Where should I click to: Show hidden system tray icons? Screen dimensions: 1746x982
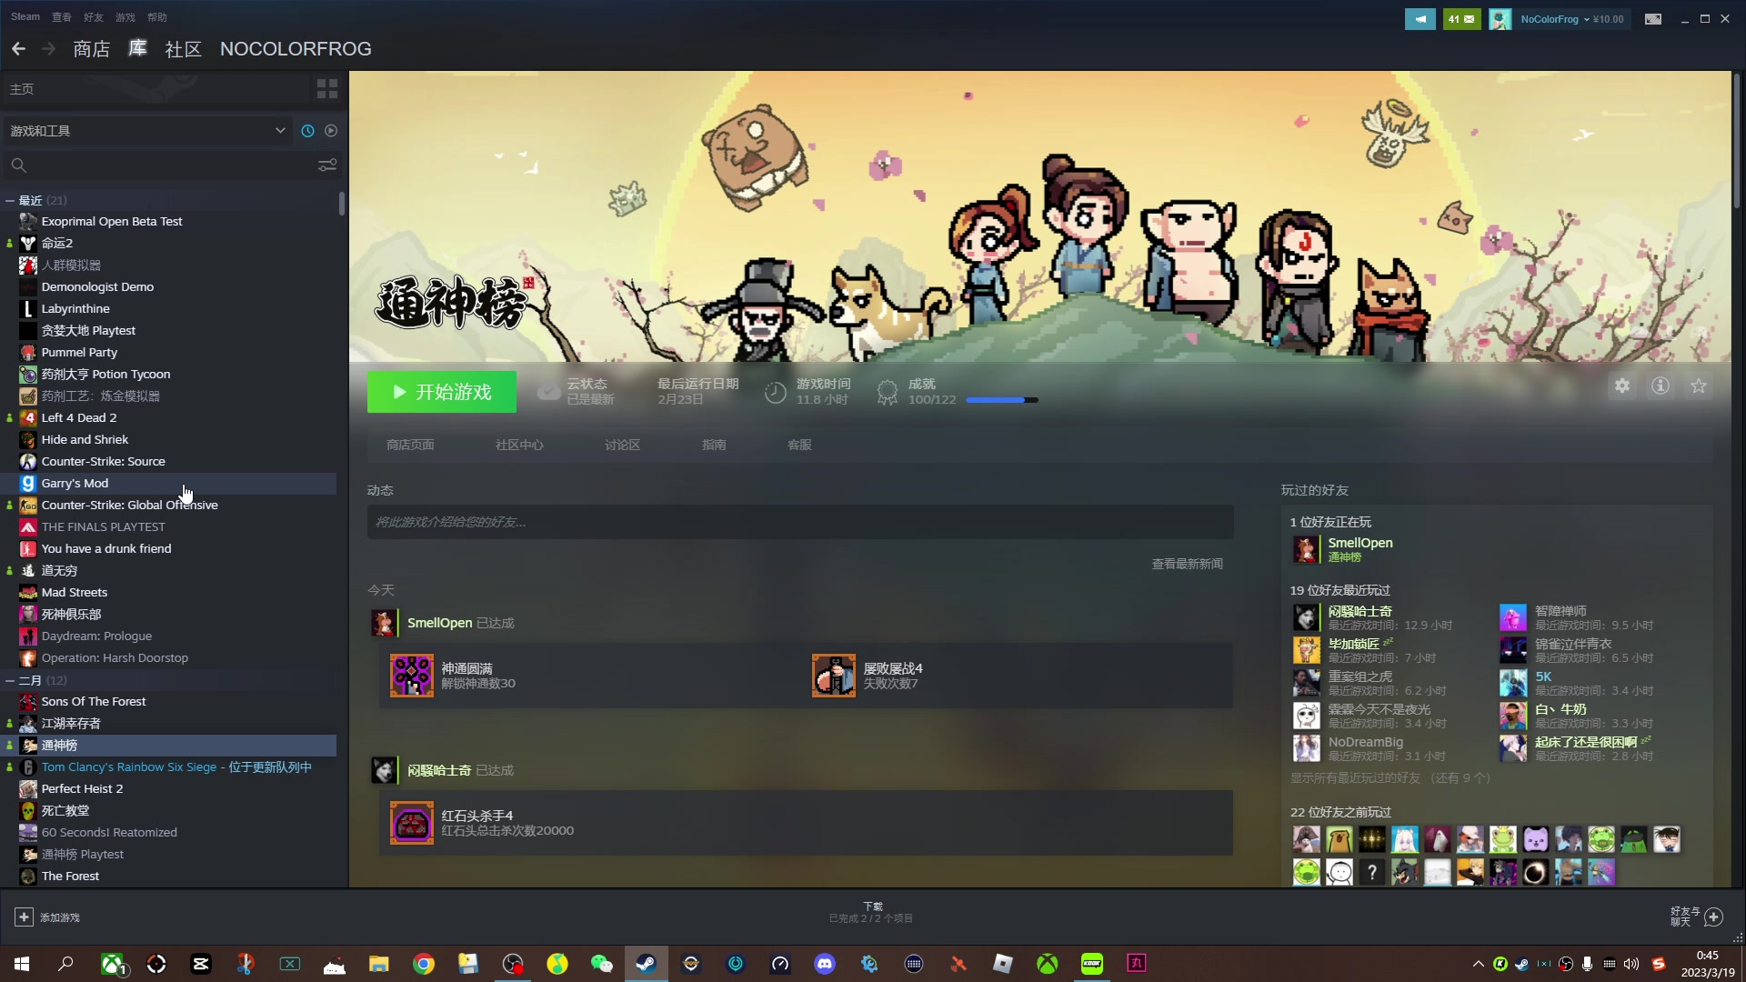(x=1478, y=964)
